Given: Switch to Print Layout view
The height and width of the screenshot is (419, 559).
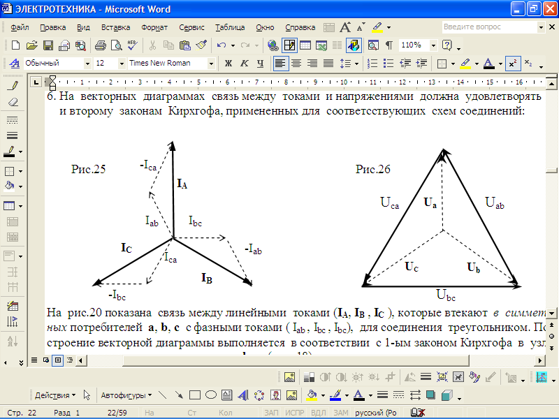Looking at the screenshot, I should pyautogui.click(x=57, y=360).
